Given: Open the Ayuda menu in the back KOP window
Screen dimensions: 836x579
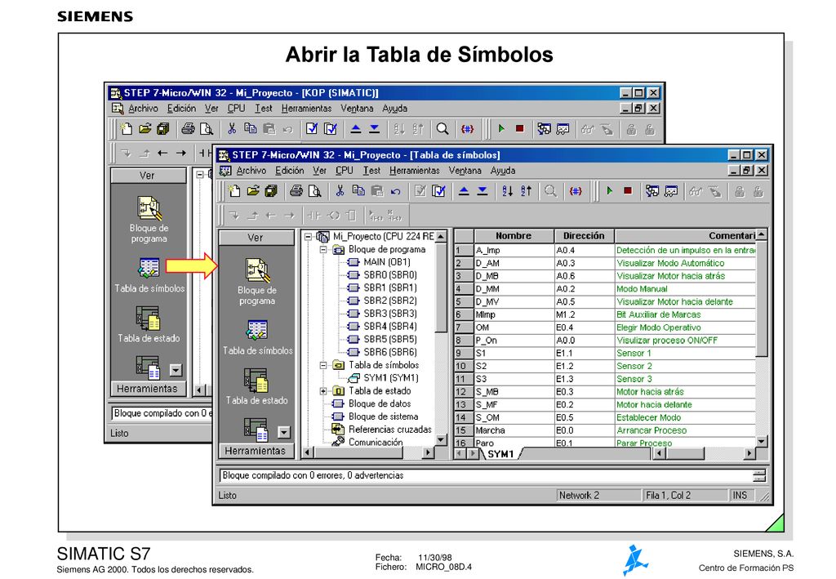Looking at the screenshot, I should point(394,109).
